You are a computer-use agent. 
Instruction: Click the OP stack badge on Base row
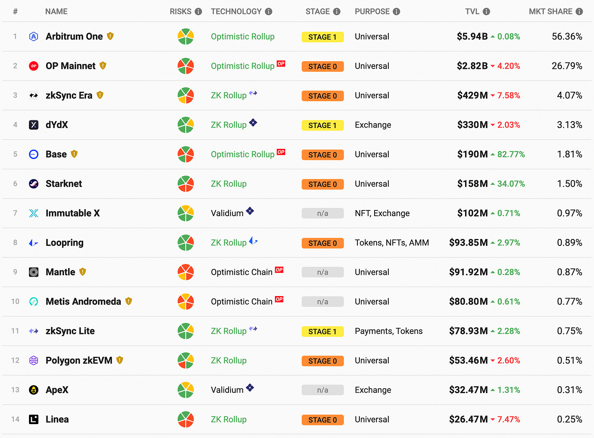[x=281, y=152]
